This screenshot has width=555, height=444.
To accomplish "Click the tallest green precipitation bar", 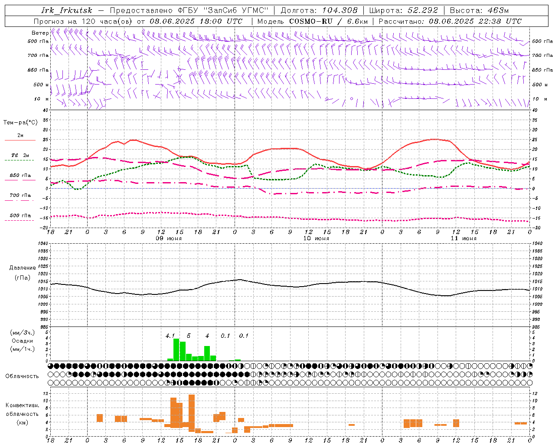I will 176,349.
